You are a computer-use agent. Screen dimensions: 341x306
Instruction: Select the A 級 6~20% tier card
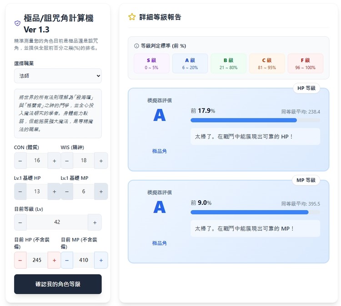pos(190,64)
